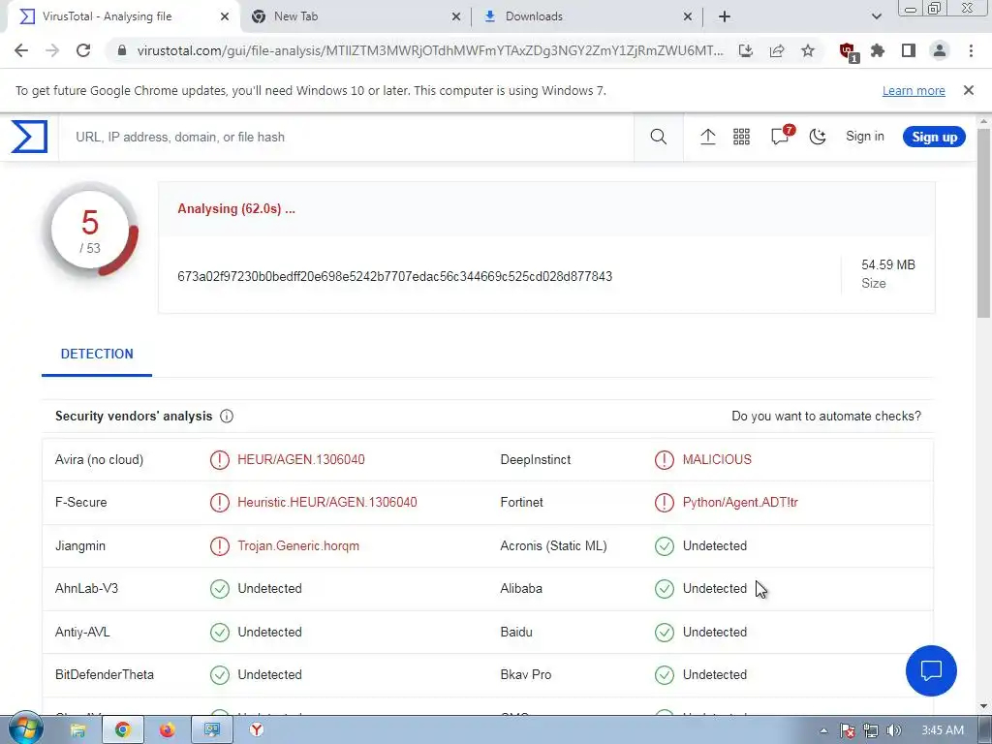The image size is (992, 744).
Task: Click Learn more in update notice
Action: tap(914, 90)
